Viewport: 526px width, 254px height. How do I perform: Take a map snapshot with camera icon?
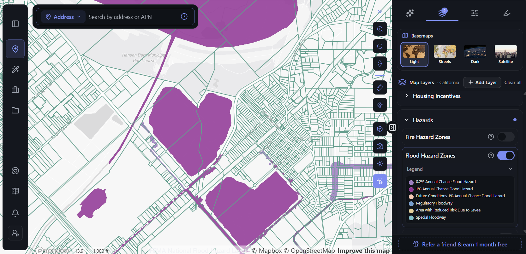[380, 146]
